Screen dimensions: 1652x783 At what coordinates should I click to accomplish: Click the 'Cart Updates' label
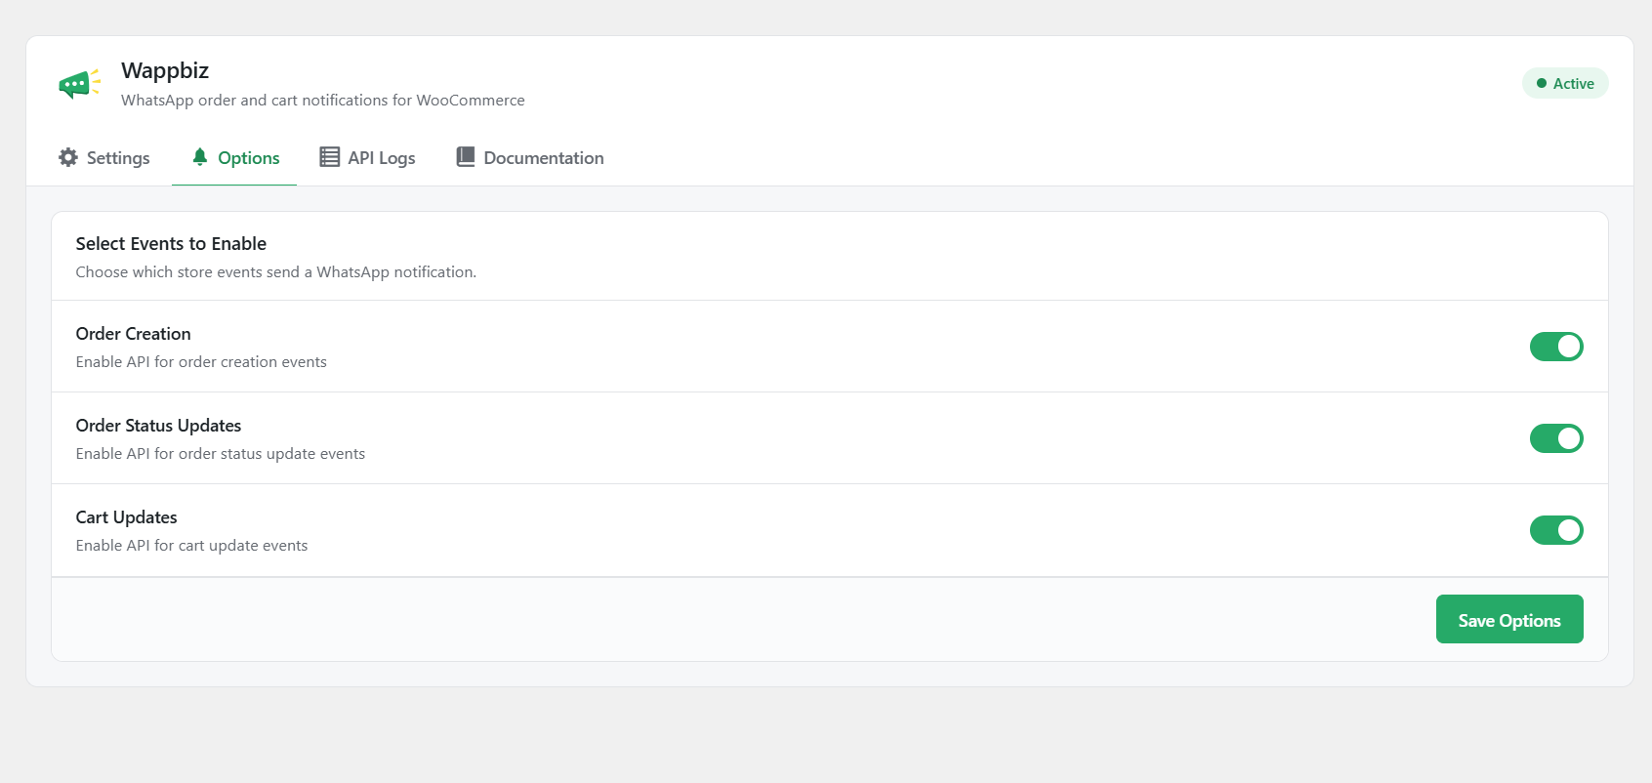[127, 517]
